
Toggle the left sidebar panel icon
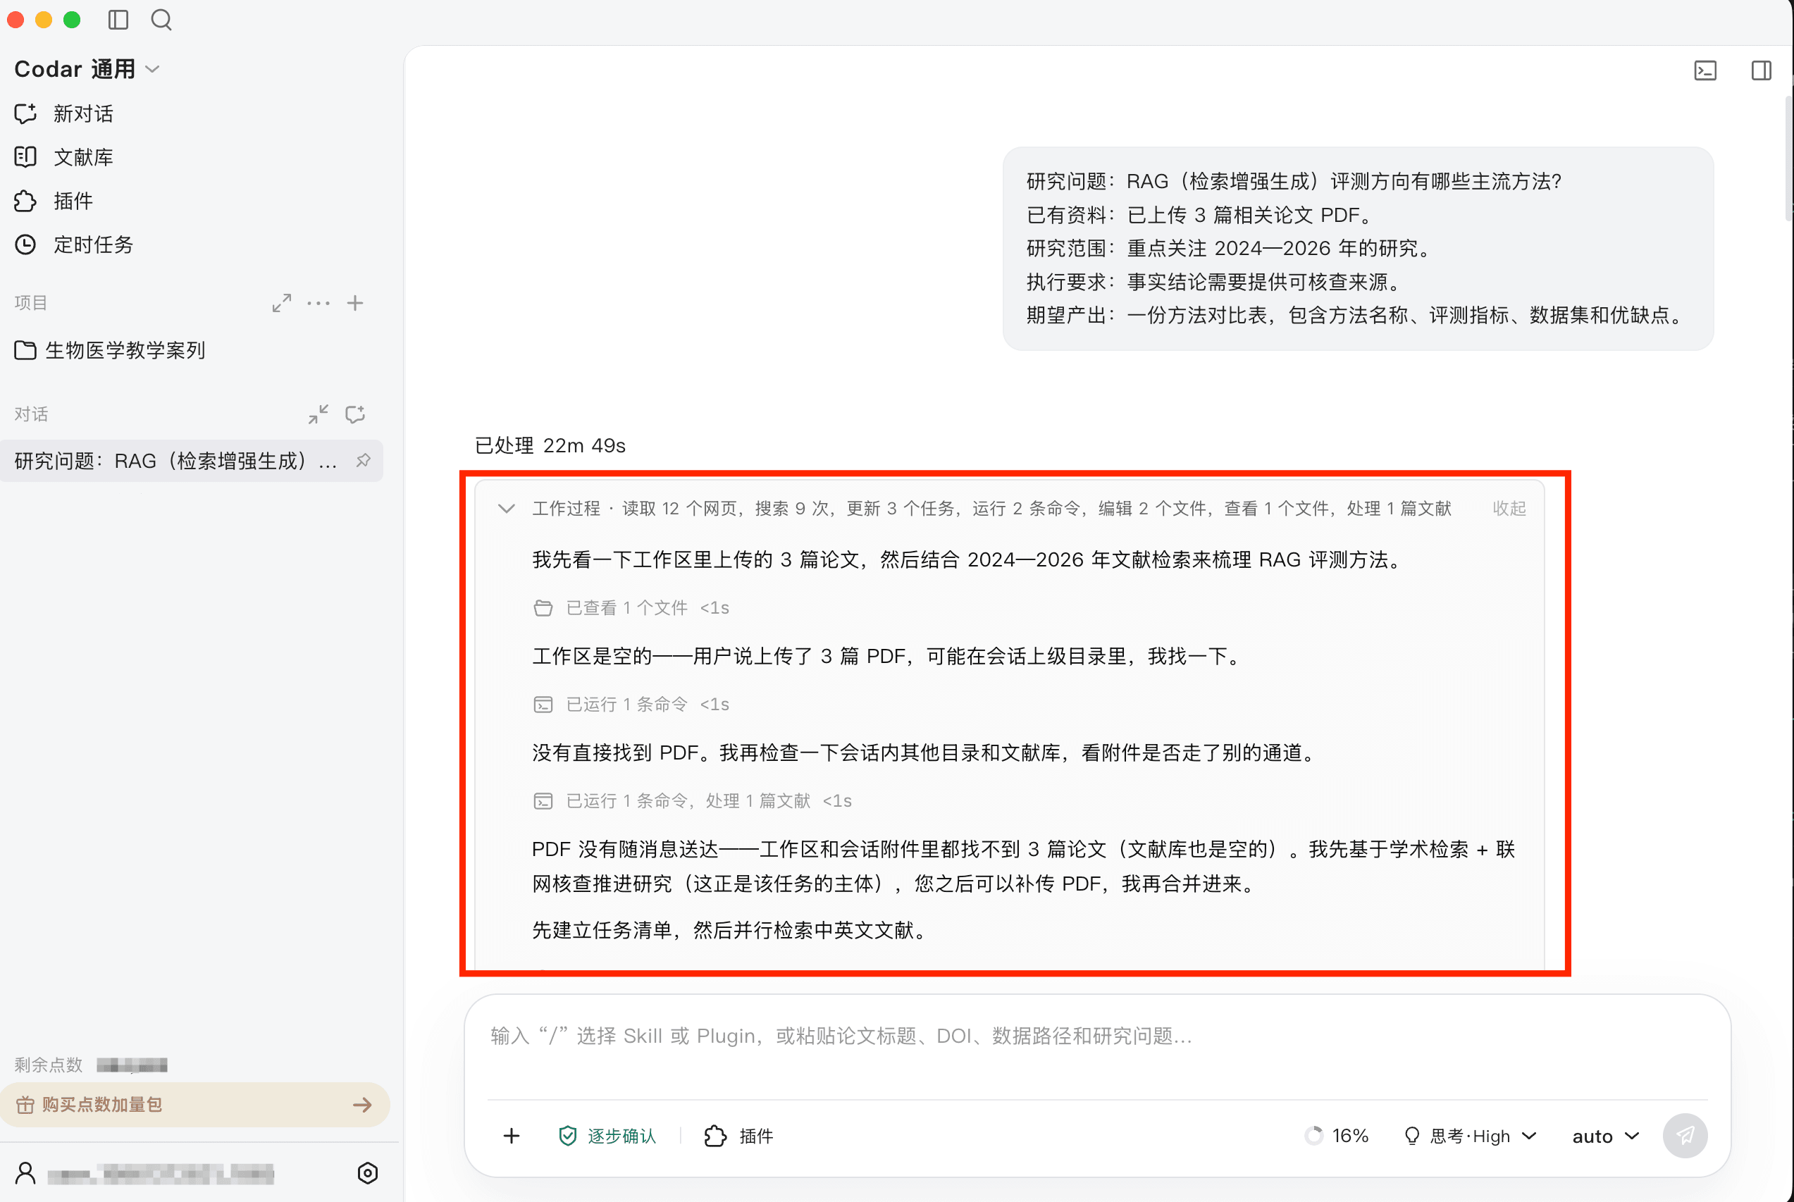pyautogui.click(x=118, y=20)
